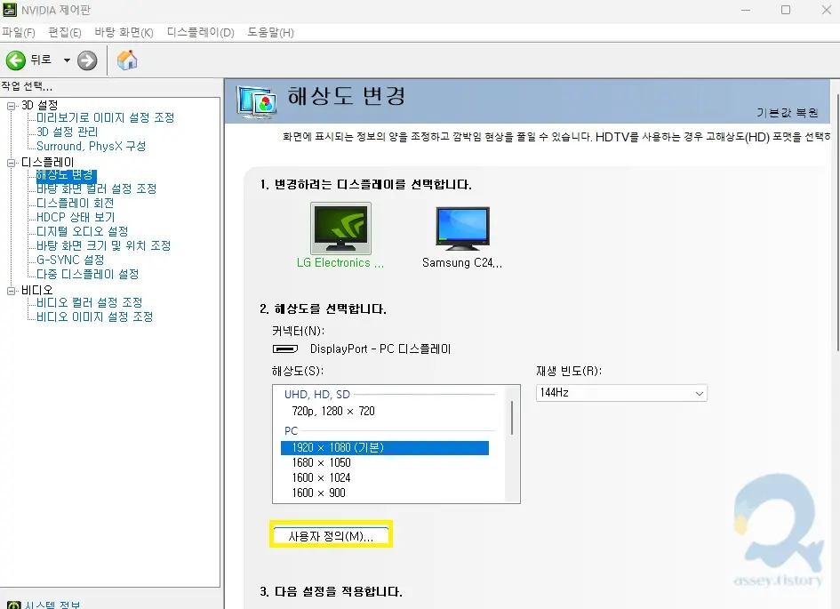Click the 기본값 복원 link
Viewport: 840px width, 609px height.
(787, 113)
